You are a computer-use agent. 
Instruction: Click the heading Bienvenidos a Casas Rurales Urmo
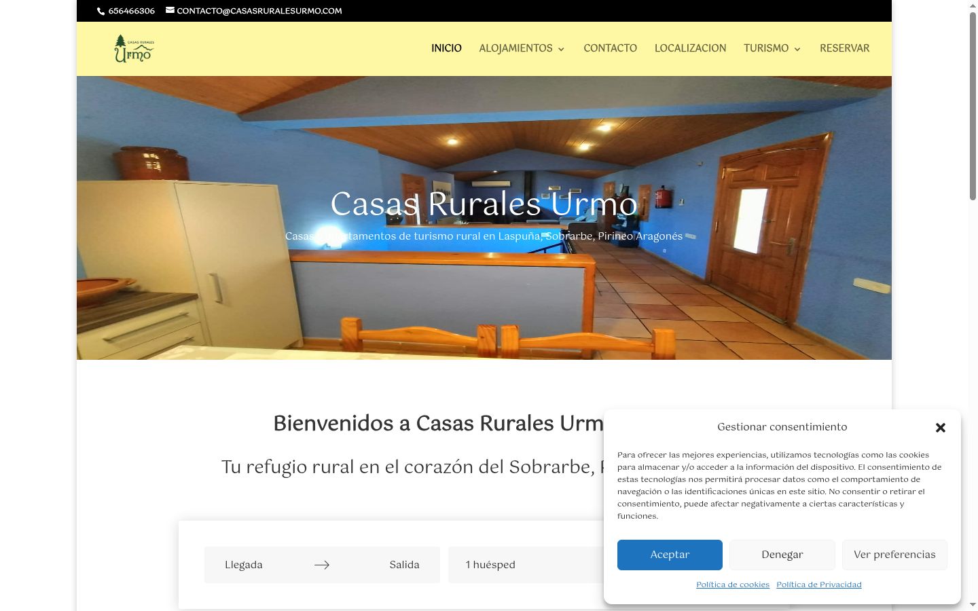point(438,423)
